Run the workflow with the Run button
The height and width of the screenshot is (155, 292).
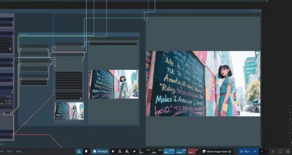point(245,152)
